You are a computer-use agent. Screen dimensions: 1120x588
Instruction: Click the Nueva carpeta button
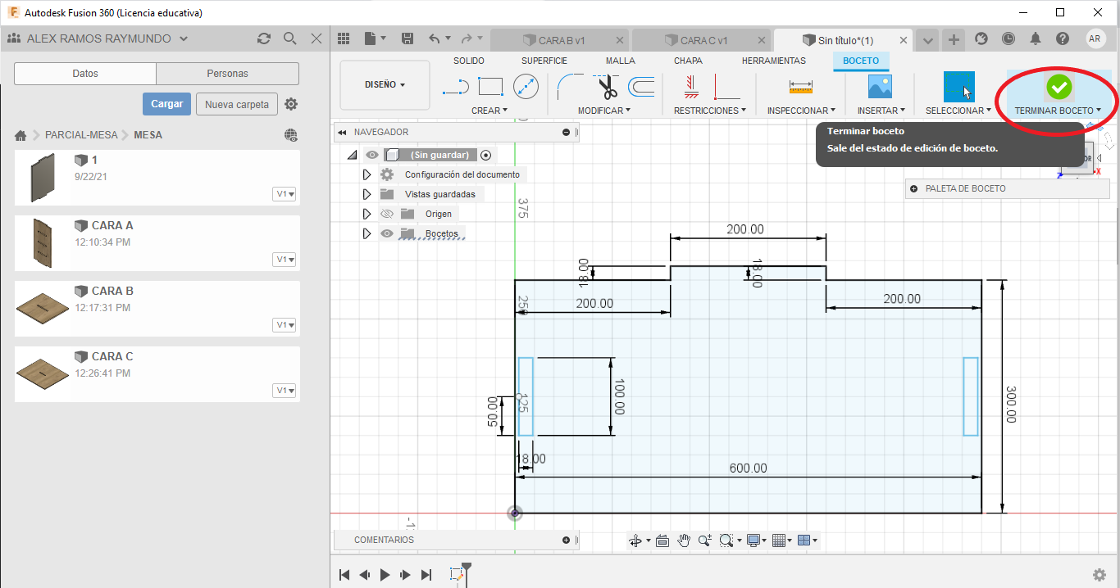[x=236, y=104]
